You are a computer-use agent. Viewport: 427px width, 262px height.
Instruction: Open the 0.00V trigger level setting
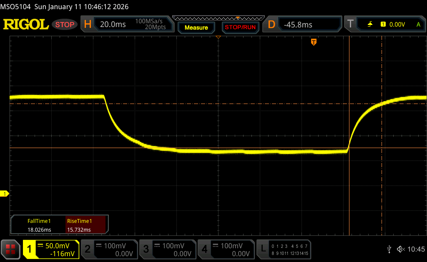(x=397, y=25)
